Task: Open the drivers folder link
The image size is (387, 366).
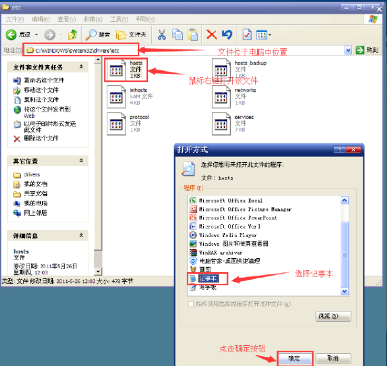Action: (31, 175)
